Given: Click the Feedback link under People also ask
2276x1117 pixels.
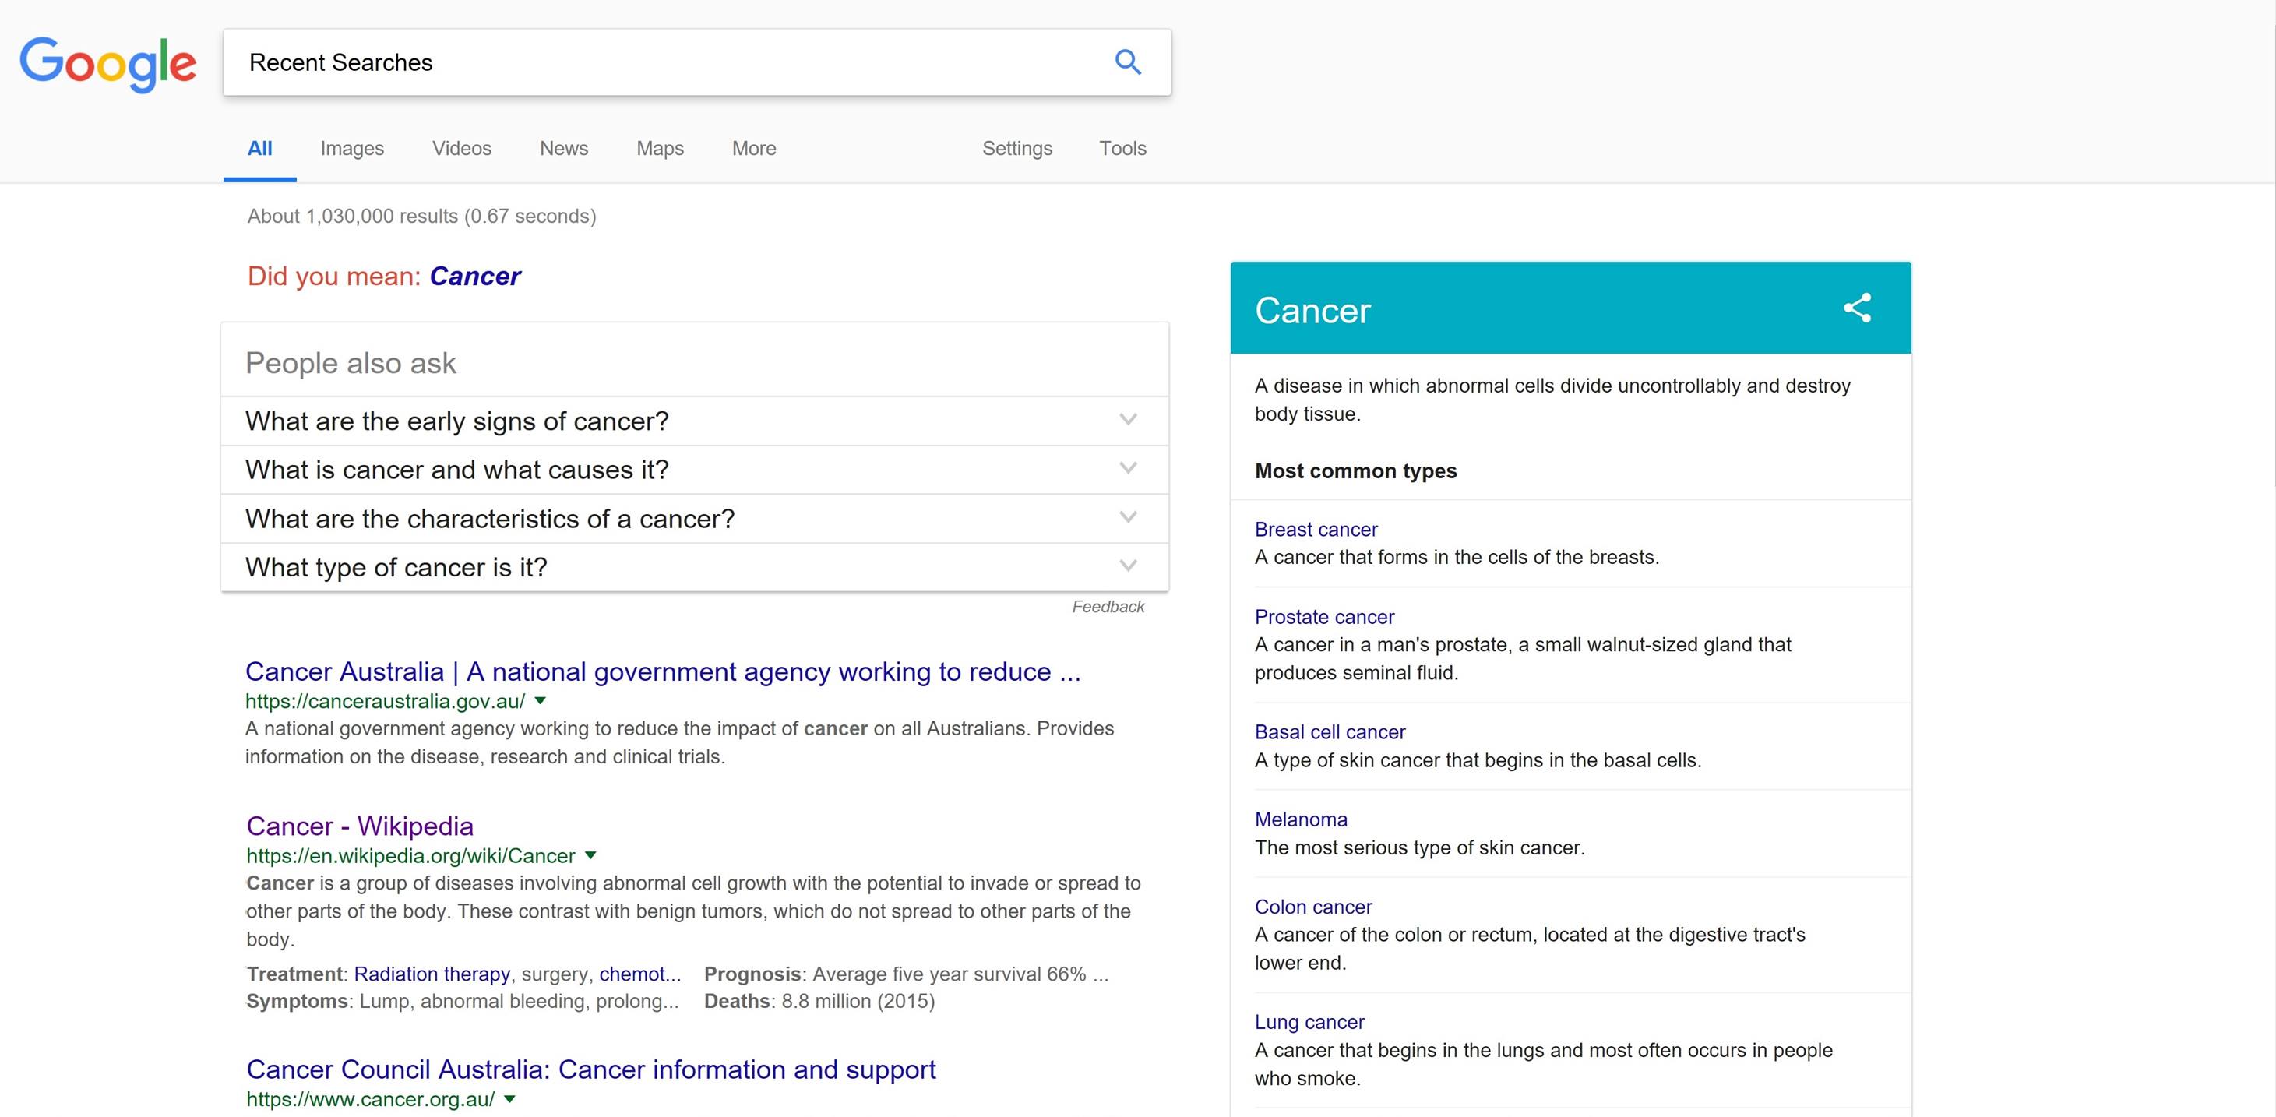Looking at the screenshot, I should (1108, 606).
